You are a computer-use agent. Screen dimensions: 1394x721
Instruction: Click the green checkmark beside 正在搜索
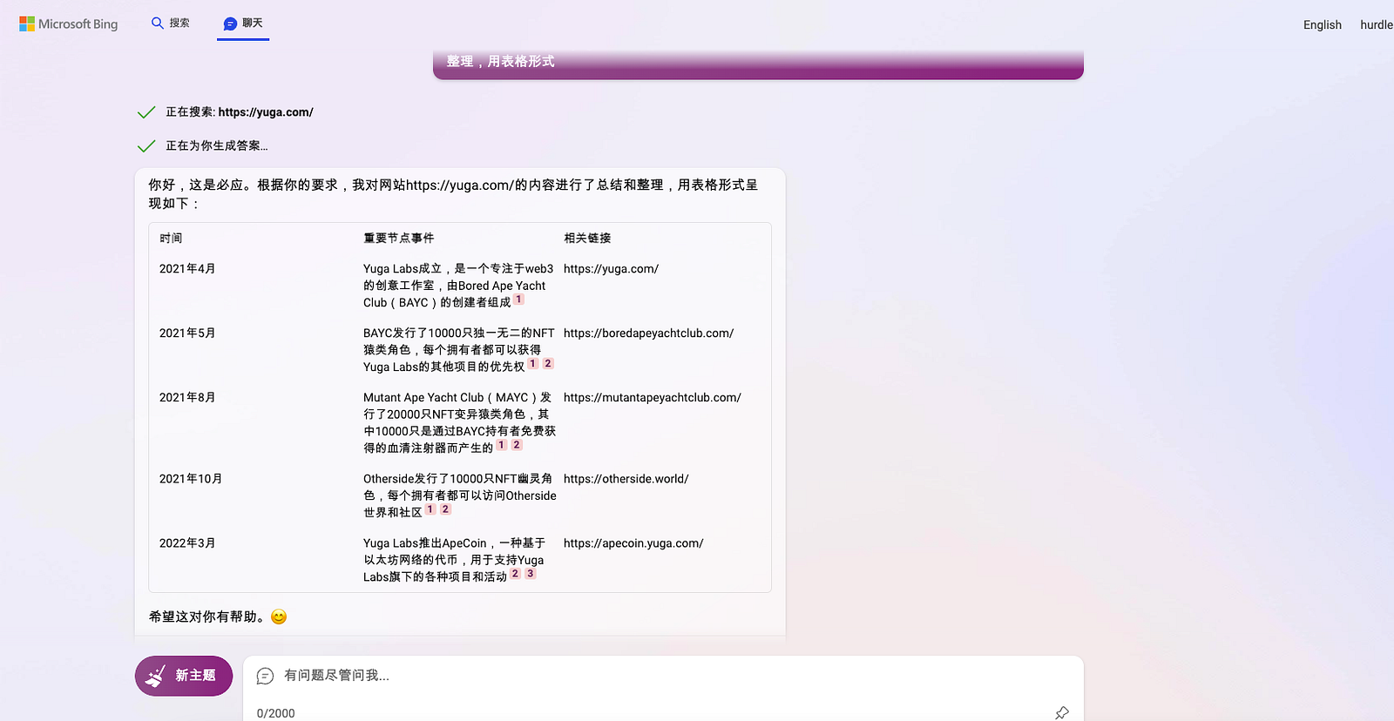tap(146, 112)
